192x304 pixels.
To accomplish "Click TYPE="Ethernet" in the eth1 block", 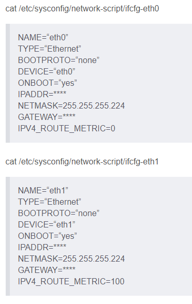I will pos(50,202).
